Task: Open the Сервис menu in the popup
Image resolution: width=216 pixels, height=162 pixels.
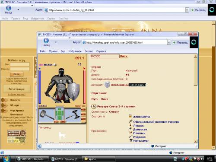Action: coord(89,51)
